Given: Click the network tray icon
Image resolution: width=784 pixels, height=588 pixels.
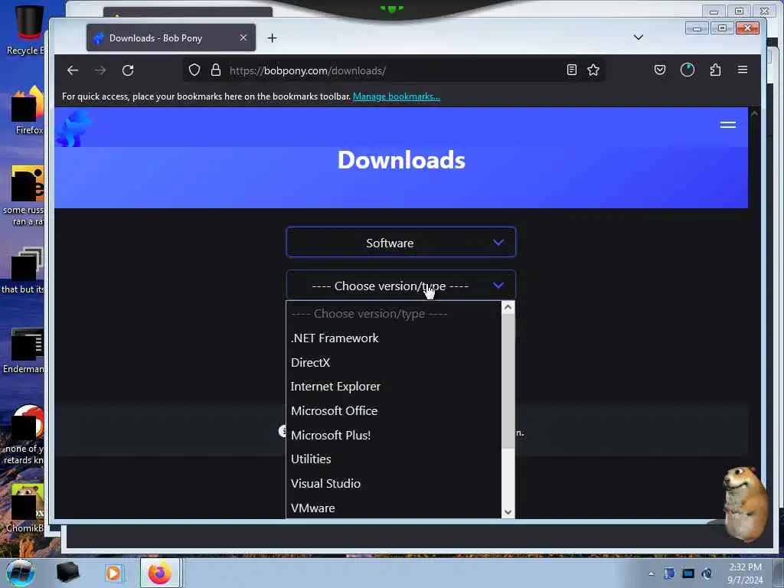Looking at the screenshot, I should (688, 573).
